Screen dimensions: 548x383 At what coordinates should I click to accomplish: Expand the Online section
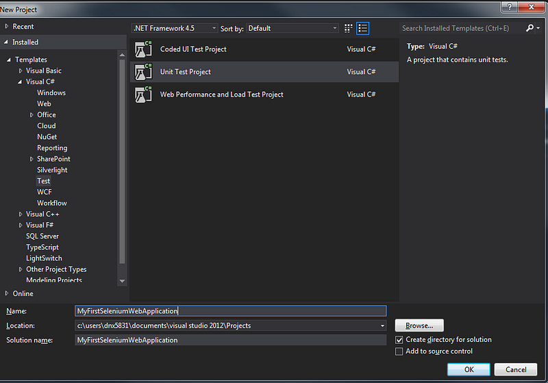[x=7, y=293]
